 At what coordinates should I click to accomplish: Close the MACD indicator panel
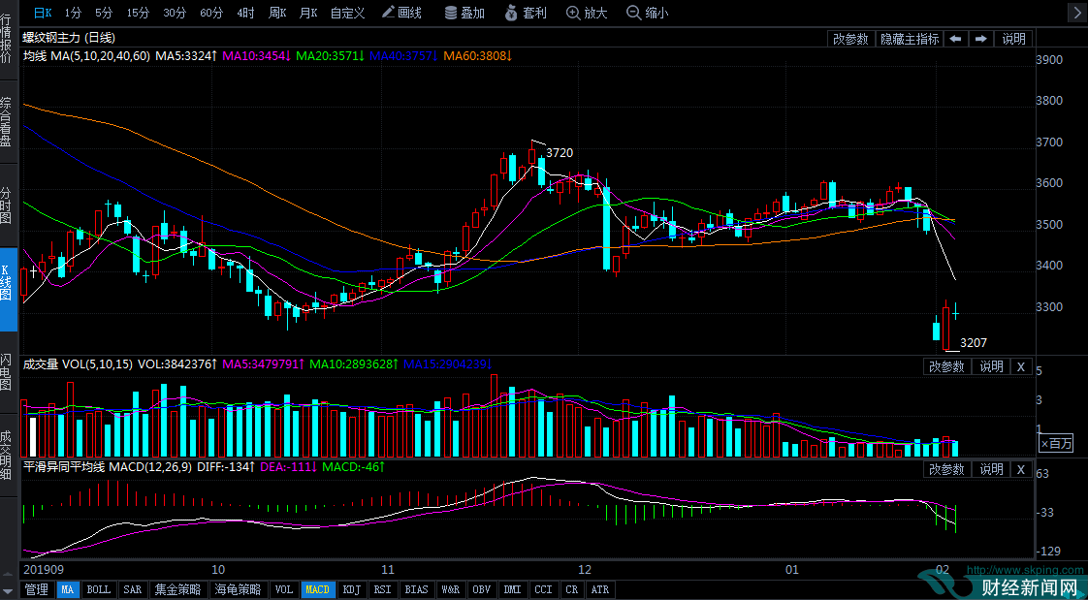(1021, 469)
